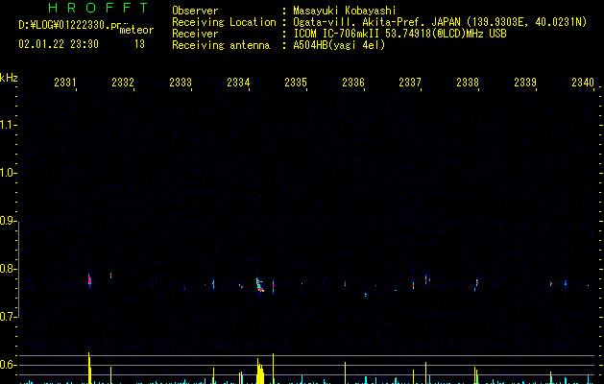This screenshot has height=384, width=604.
Task: Click the 2339 time axis label
Action: (525, 83)
